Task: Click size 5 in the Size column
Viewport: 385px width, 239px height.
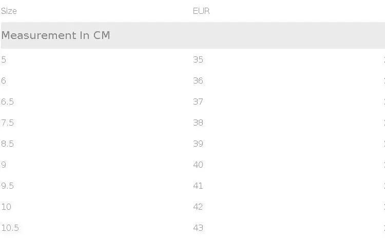Action: 4,59
